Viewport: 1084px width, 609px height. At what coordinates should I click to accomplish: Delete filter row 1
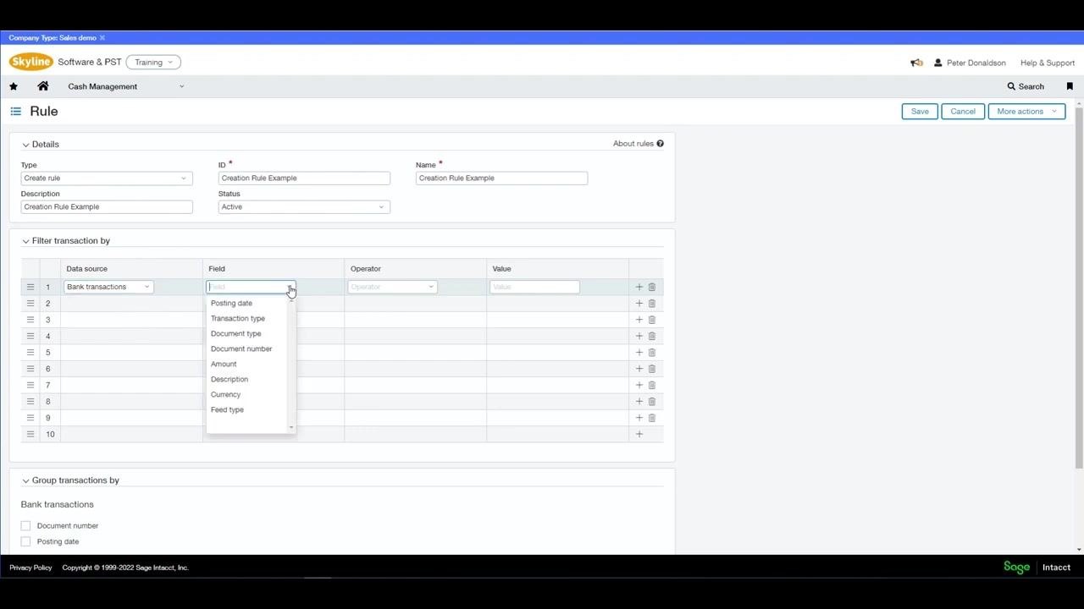(652, 287)
